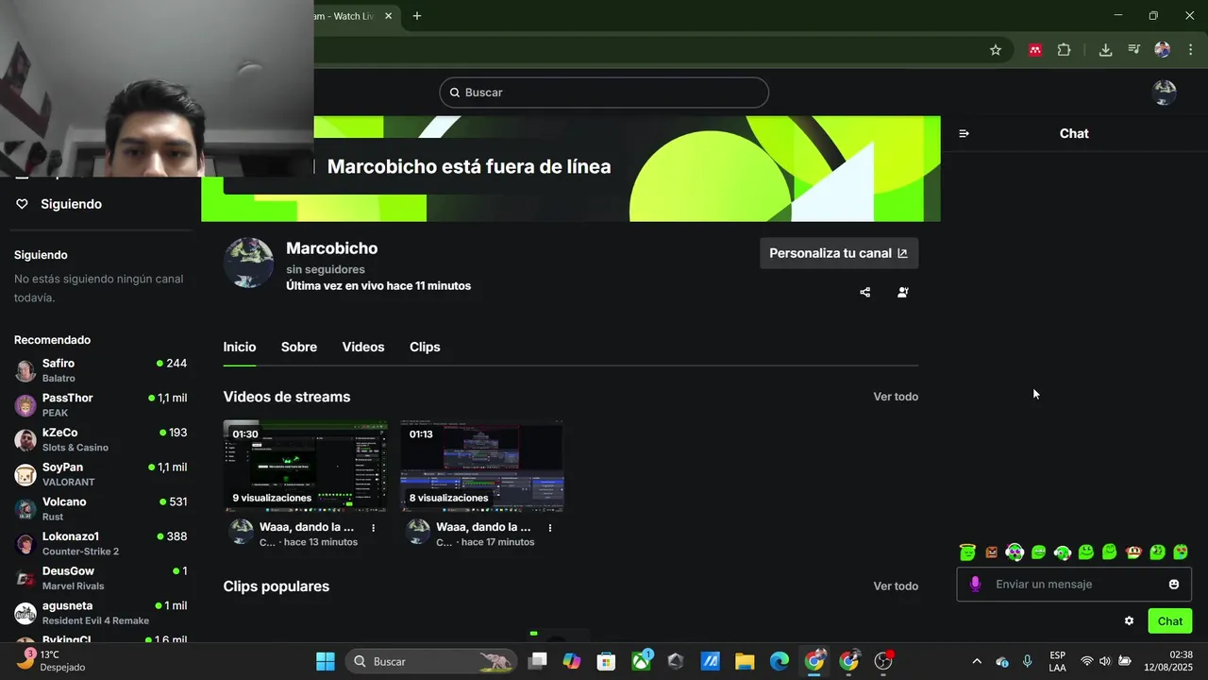
Task: Click Ver todo for Clips populares
Action: tap(896, 586)
